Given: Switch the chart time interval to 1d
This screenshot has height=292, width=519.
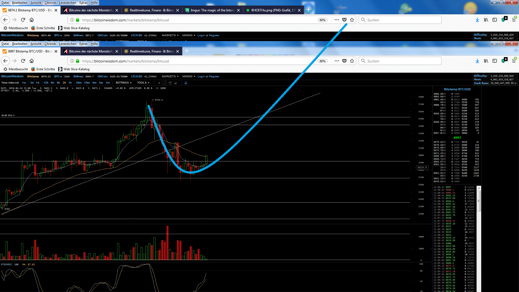Looking at the screenshot, I should pos(38,83).
